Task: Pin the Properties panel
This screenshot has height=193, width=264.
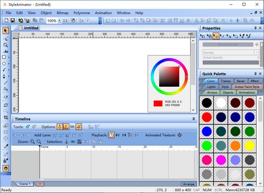Action: (x=255, y=28)
